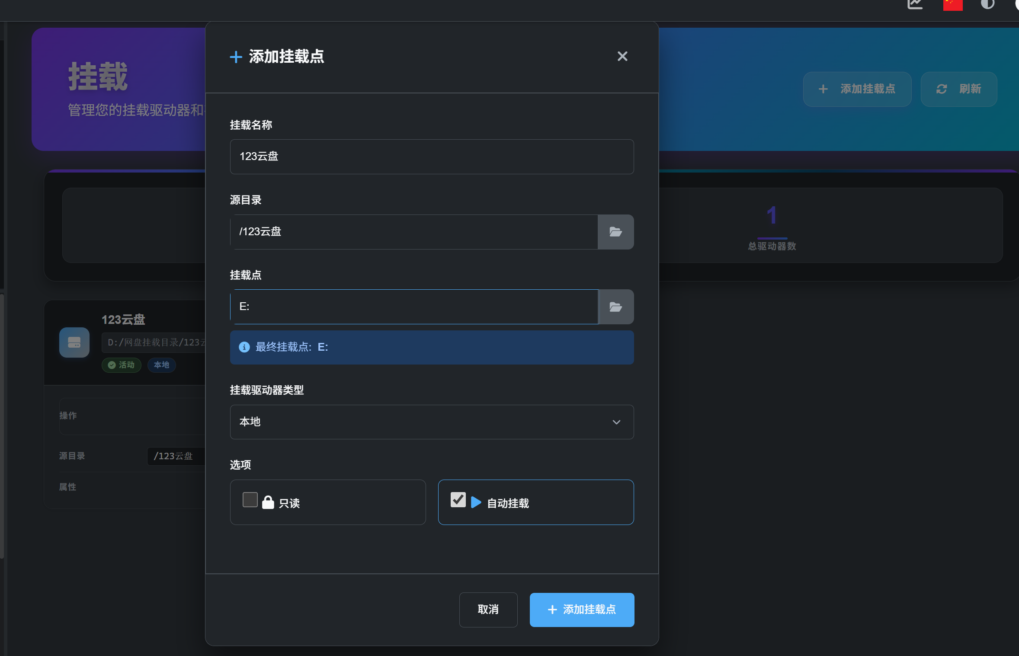This screenshot has height=656, width=1019.
Task: Click the blue play icon beside 自动挂载
Action: point(476,502)
